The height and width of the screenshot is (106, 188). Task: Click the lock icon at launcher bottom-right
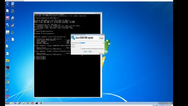(x=104, y=54)
